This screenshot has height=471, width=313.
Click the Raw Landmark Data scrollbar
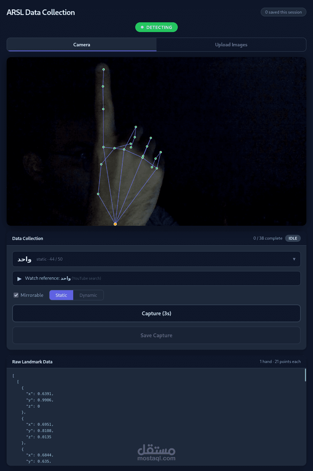pos(305,375)
